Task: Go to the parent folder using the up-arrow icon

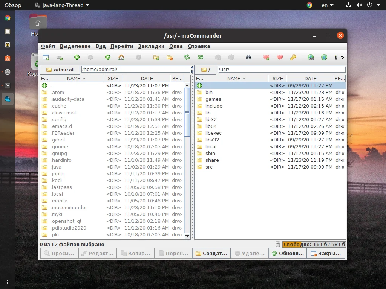Action: 108,57
